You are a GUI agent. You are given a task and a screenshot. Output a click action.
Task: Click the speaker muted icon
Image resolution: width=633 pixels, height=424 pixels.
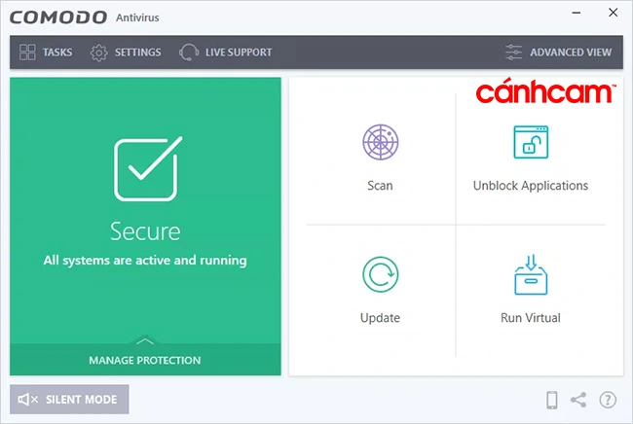click(27, 400)
